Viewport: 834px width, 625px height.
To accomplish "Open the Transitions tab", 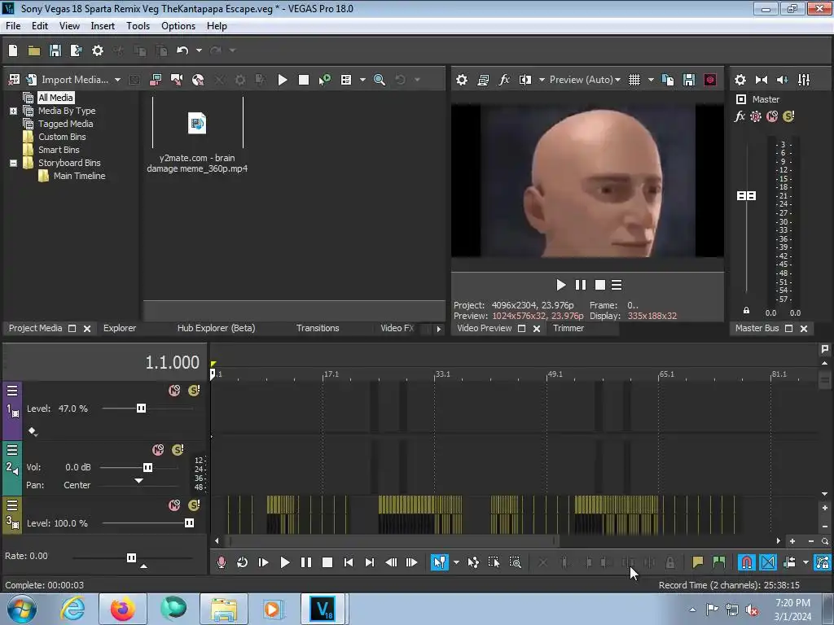I will point(318,329).
